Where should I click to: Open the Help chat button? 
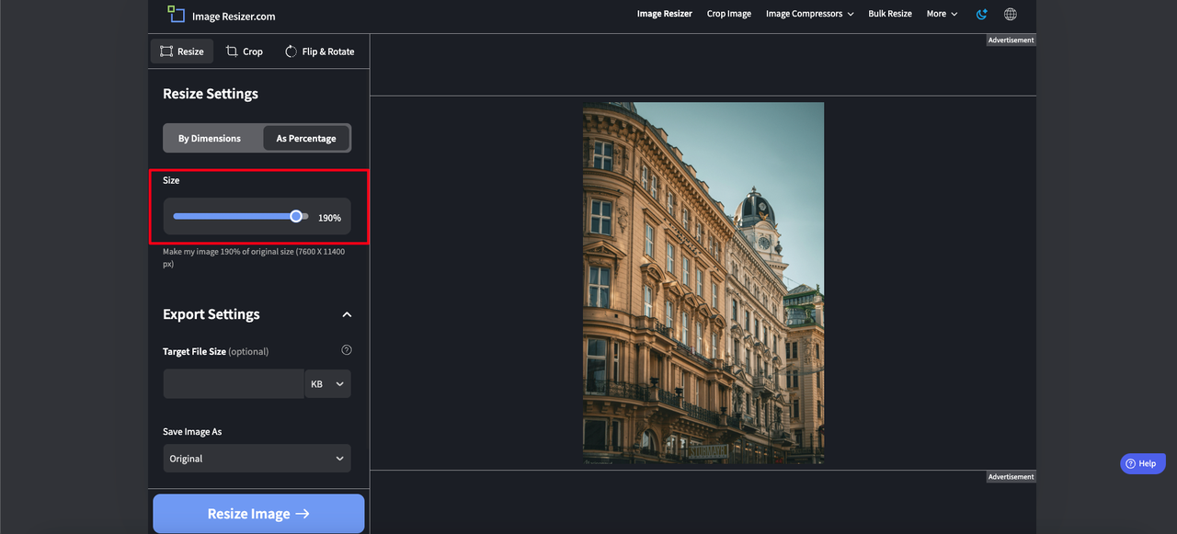point(1143,464)
